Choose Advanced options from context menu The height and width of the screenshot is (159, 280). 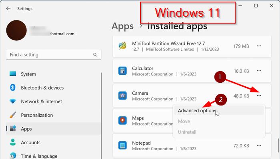point(219,111)
